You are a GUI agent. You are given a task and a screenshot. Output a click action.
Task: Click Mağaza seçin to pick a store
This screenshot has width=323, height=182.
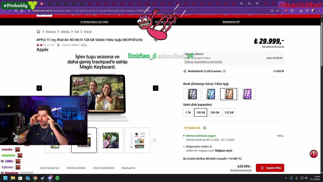[x=224, y=150]
